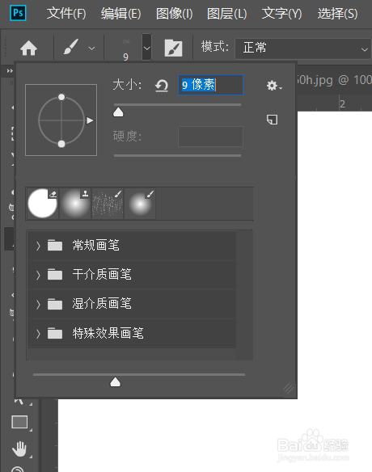The image size is (372, 472).
Task: Toggle the brush preset picker dropdown arrow
Action: pyautogui.click(x=146, y=48)
